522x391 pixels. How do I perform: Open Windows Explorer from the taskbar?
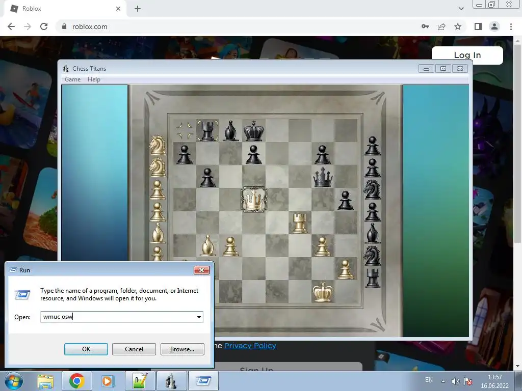pos(45,381)
